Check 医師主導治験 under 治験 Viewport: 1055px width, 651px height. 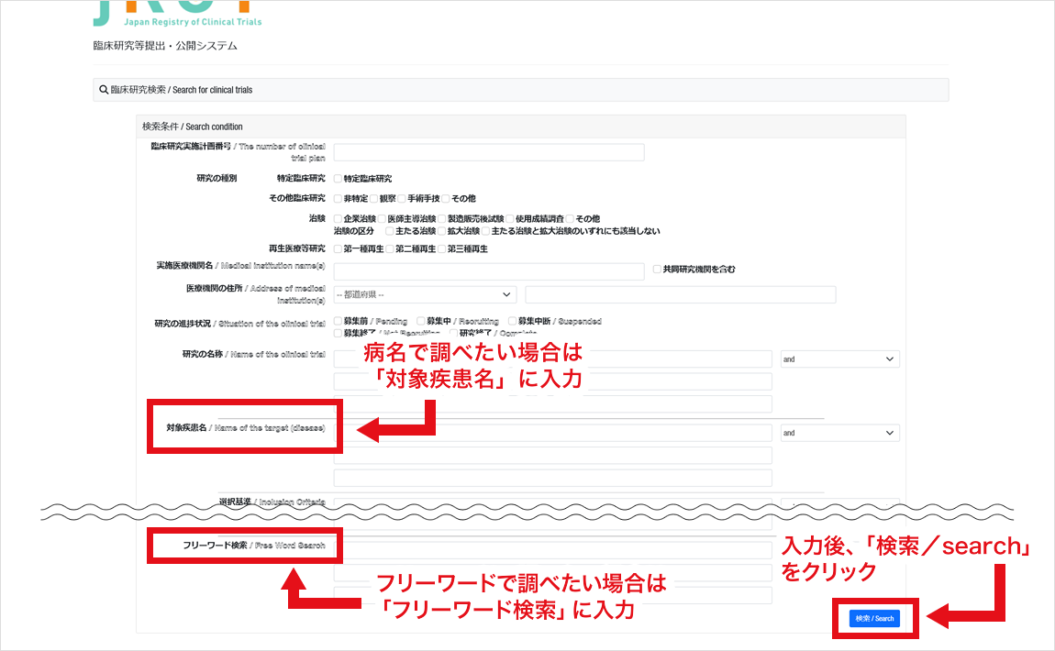(381, 219)
